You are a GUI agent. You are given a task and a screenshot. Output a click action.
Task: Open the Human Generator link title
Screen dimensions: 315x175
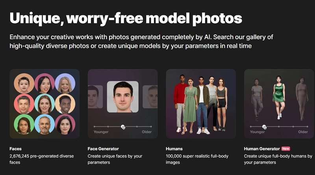click(x=262, y=149)
